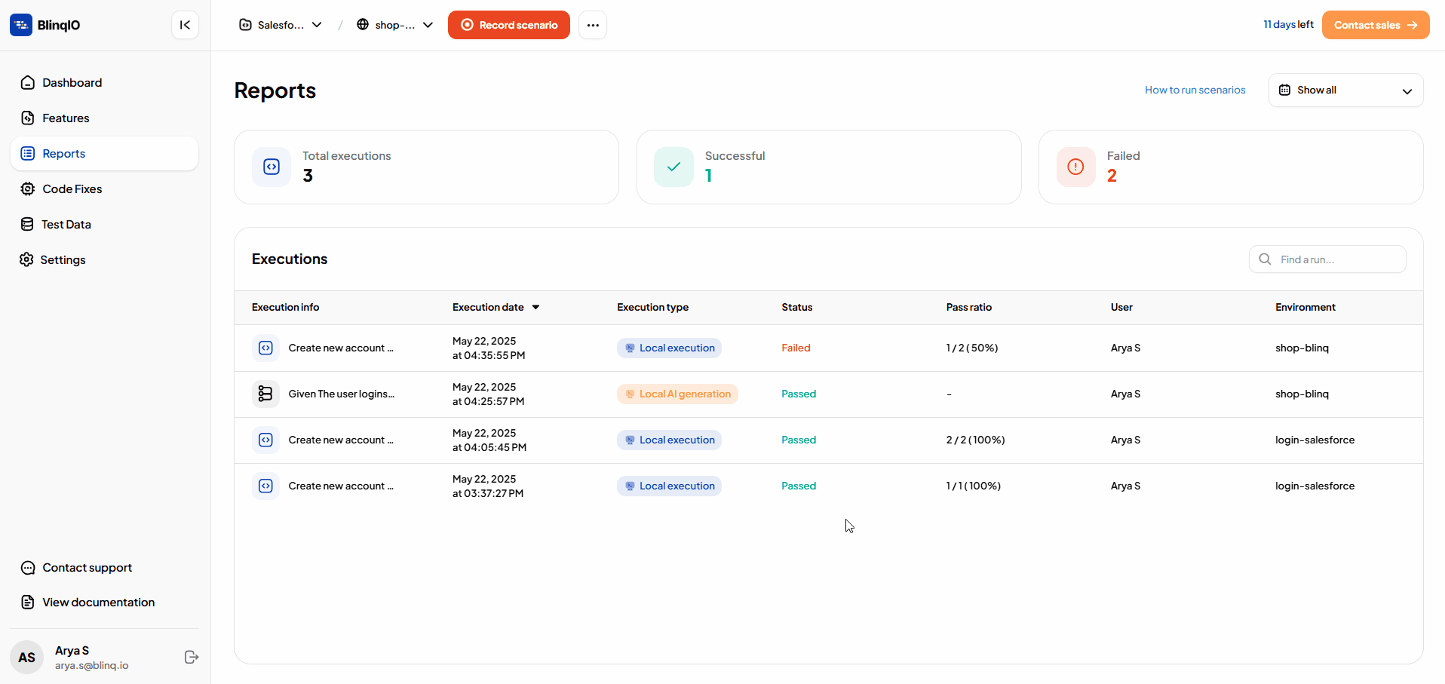Click the icon of the 03:37:27 PM execution

pyautogui.click(x=265, y=486)
